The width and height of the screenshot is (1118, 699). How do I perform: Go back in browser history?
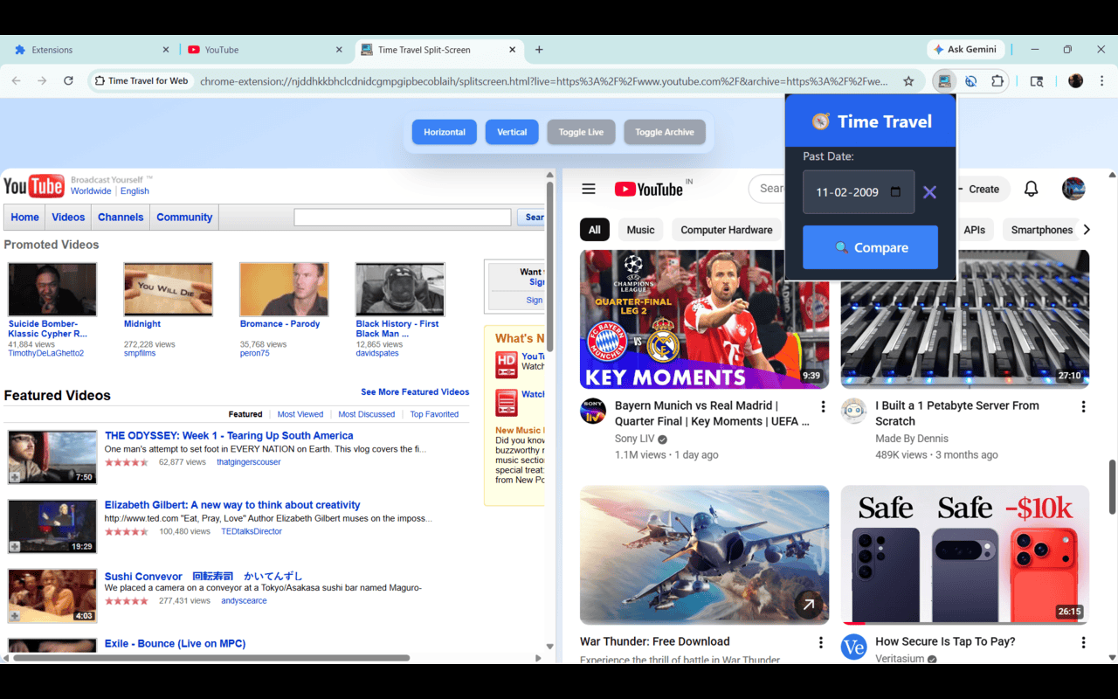click(16, 80)
